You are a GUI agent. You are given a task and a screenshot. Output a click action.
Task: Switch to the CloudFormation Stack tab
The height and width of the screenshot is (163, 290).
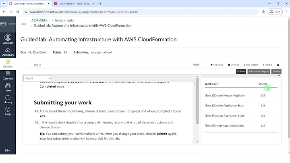point(74,4)
